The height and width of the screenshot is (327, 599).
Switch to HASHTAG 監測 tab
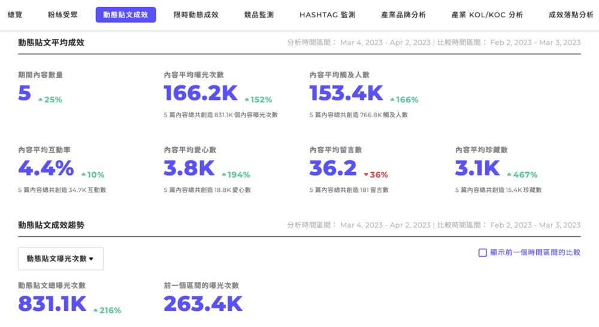pos(327,15)
